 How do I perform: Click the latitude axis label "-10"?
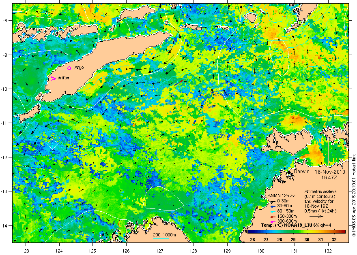point(4,89)
